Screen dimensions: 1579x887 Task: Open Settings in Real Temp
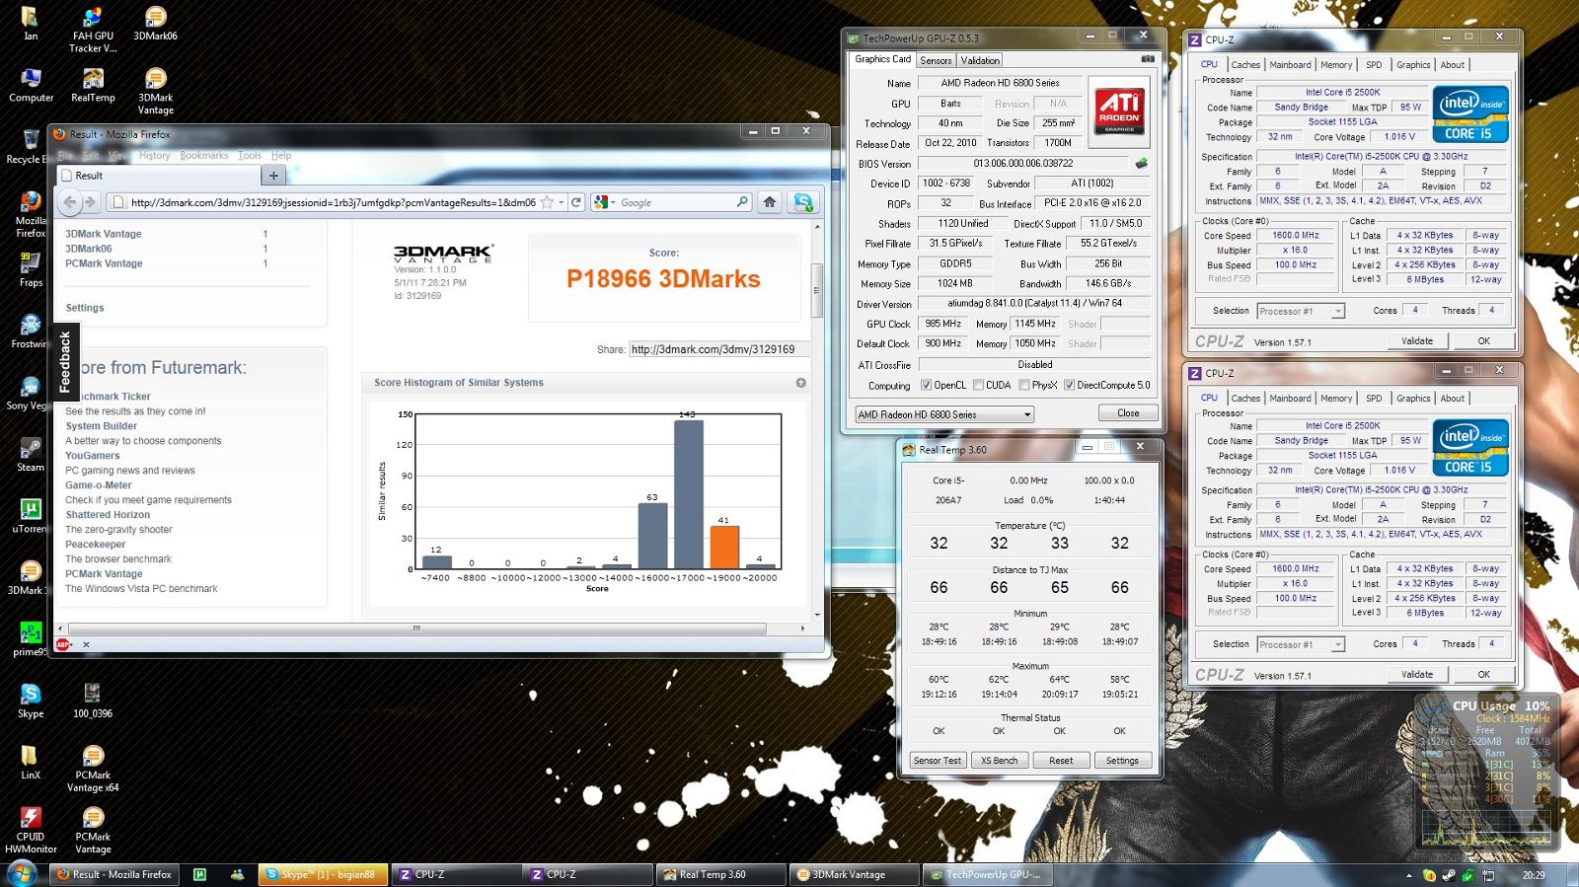point(1122,761)
